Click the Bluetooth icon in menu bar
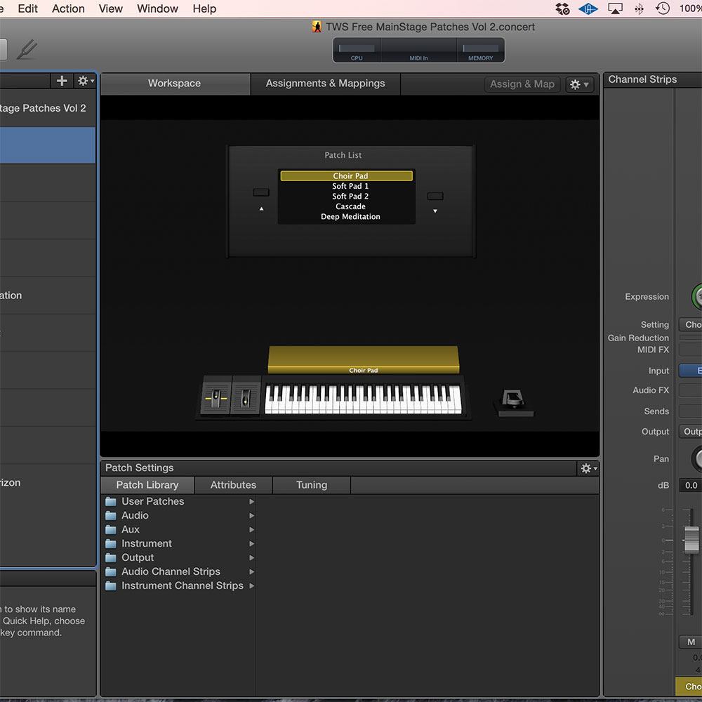702x702 pixels. tap(639, 9)
